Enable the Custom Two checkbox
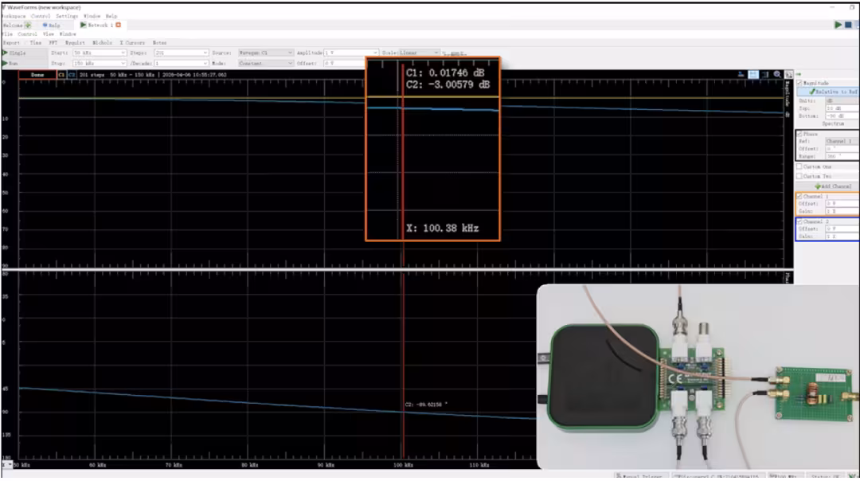The height and width of the screenshot is (481, 860). 799,176
